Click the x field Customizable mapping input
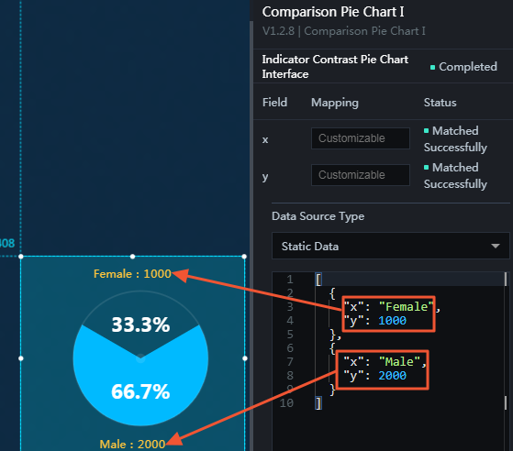513x451 pixels. pyautogui.click(x=361, y=138)
